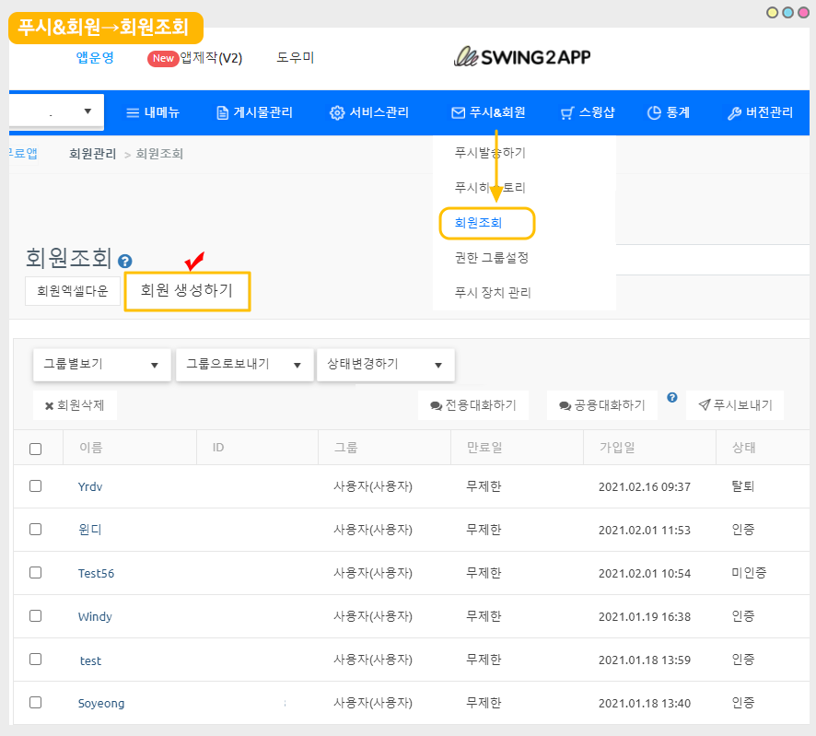Tick the select-all checkbox in table header
This screenshot has width=816, height=736.
pos(36,449)
